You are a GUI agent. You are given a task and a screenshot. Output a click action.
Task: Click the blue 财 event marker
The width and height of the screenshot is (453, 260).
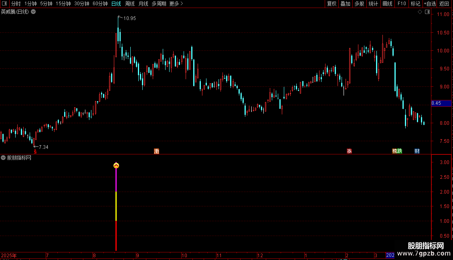pyautogui.click(x=417, y=151)
